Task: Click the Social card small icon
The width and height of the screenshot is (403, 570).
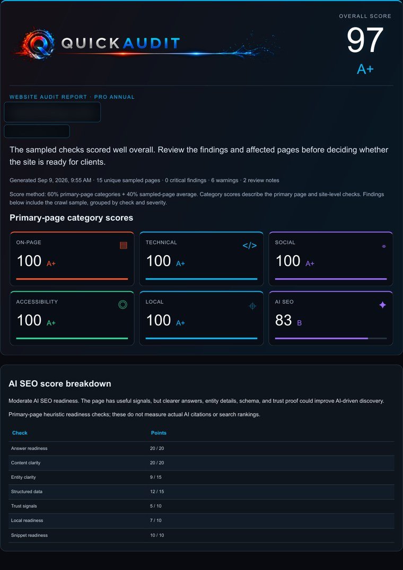Action: pos(384,246)
